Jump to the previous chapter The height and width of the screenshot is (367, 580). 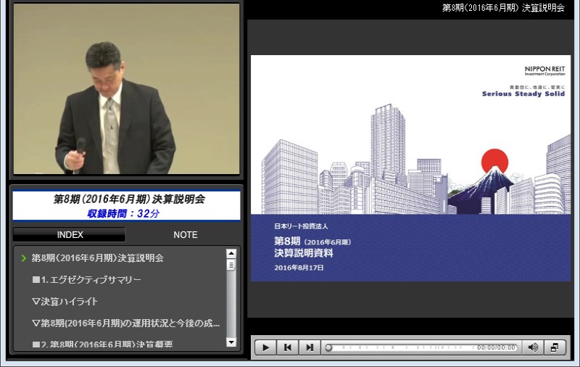(x=287, y=347)
